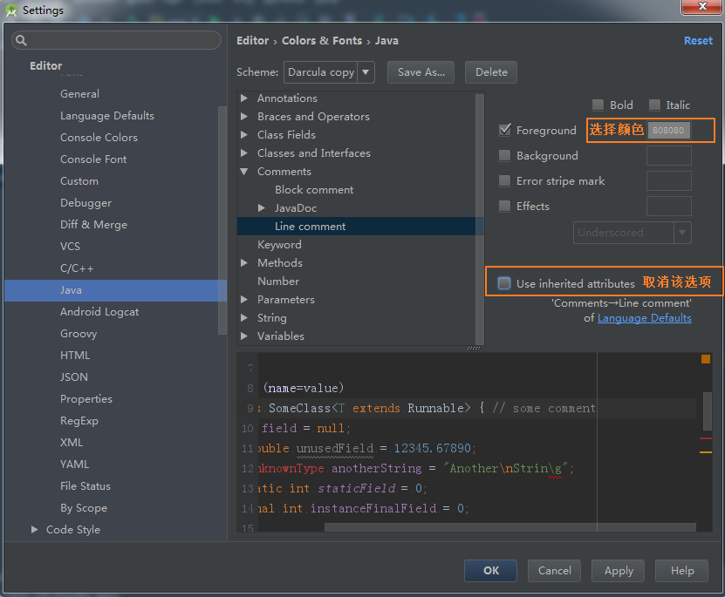Click the preview vertical scrollbar thumb
The image size is (725, 597).
click(707, 411)
